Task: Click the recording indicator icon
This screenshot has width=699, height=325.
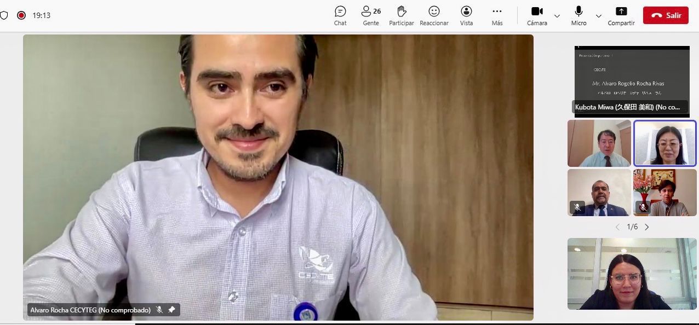Action: (x=21, y=15)
